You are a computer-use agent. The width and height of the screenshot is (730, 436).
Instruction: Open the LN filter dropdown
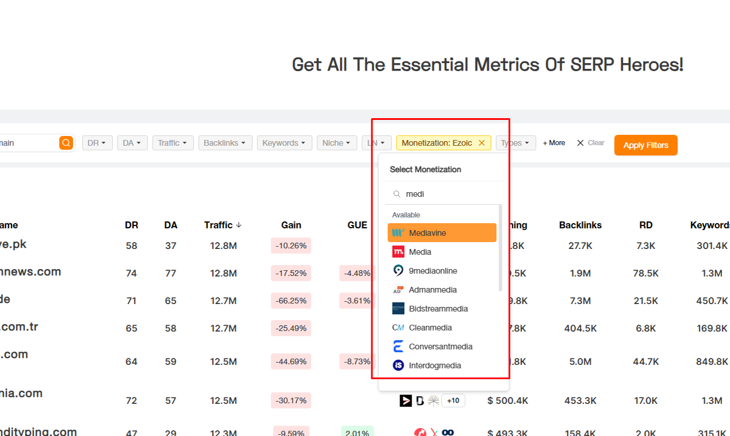[376, 143]
